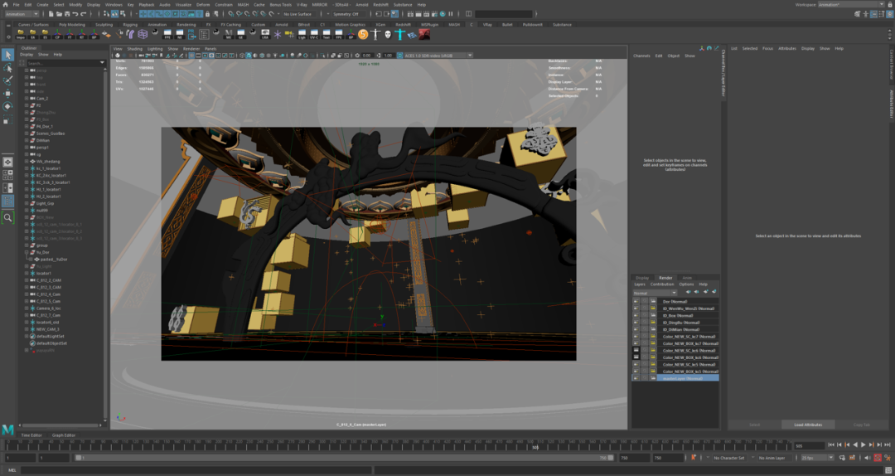The image size is (895, 476).
Task: Select the ID_Box render layer
Action: 678,316
